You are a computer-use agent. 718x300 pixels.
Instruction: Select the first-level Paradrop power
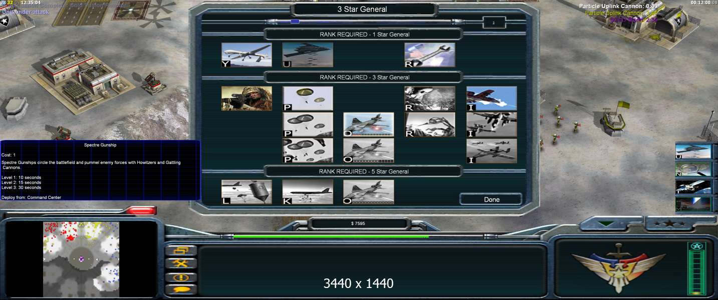click(308, 98)
